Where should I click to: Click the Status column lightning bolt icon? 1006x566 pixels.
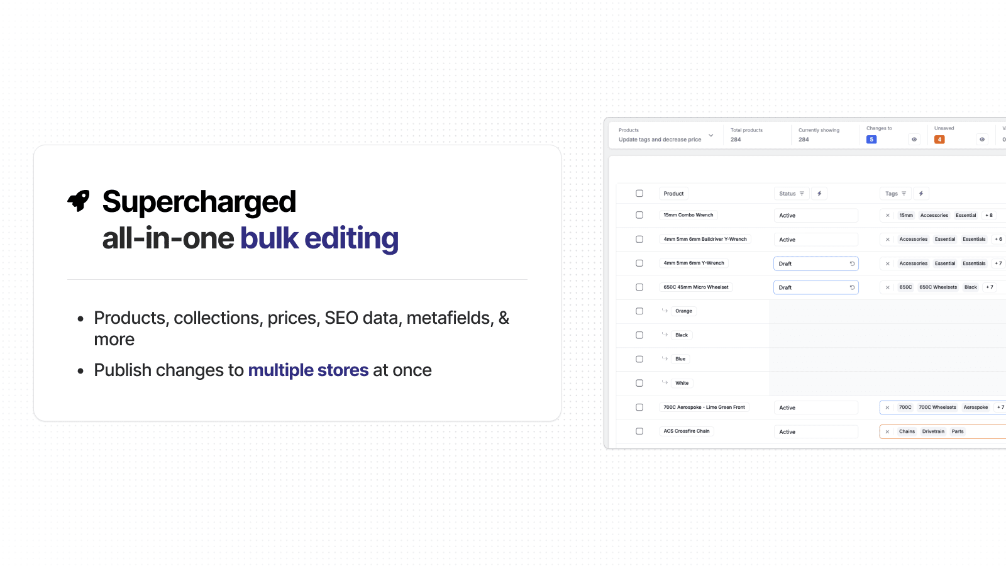[819, 193]
